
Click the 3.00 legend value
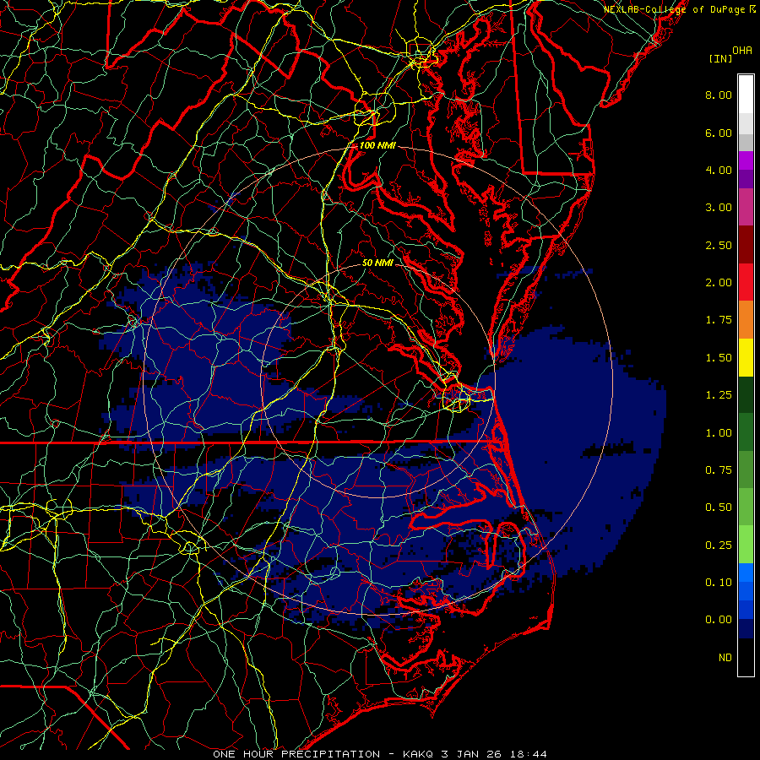pyautogui.click(x=719, y=208)
